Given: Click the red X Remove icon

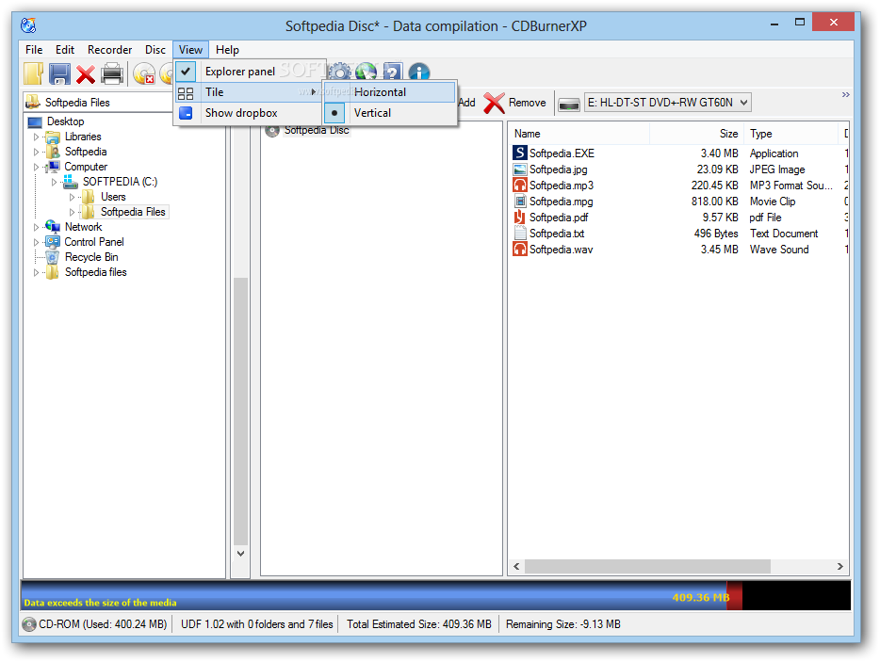Looking at the screenshot, I should (x=494, y=103).
